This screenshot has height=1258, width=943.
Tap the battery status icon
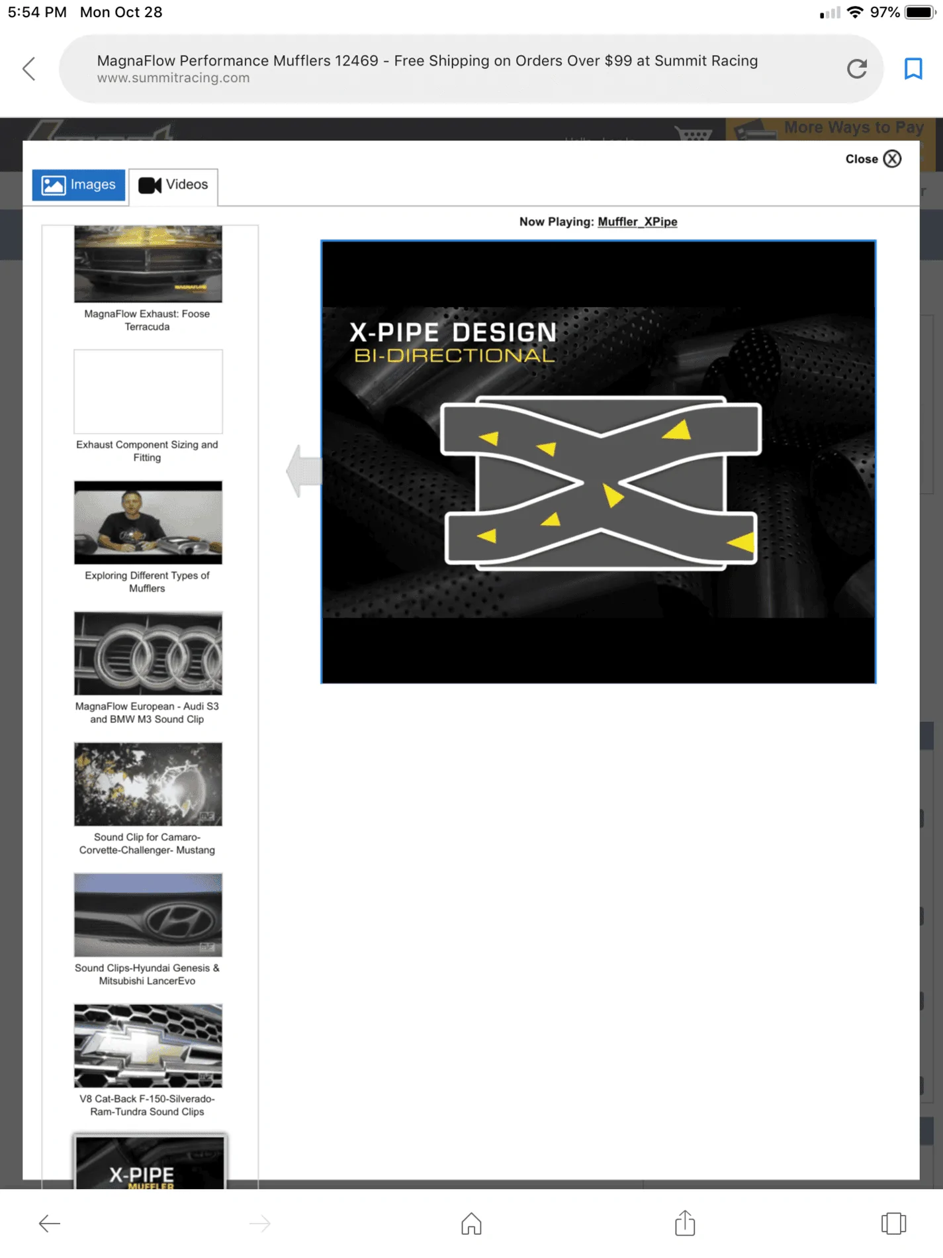tap(920, 13)
